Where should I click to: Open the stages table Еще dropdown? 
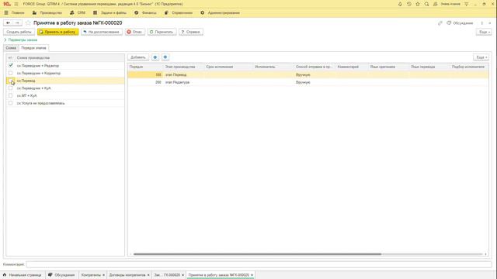481,57
